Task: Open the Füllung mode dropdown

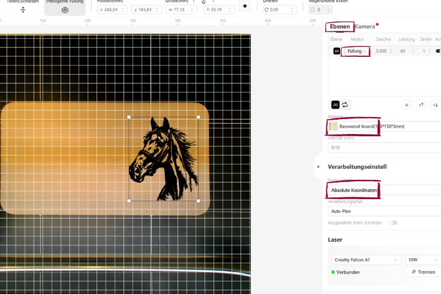Action: pos(355,51)
